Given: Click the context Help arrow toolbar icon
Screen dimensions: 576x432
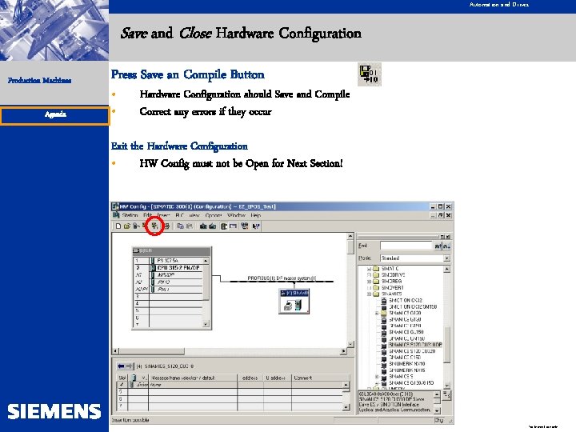Looking at the screenshot, I should (x=256, y=226).
